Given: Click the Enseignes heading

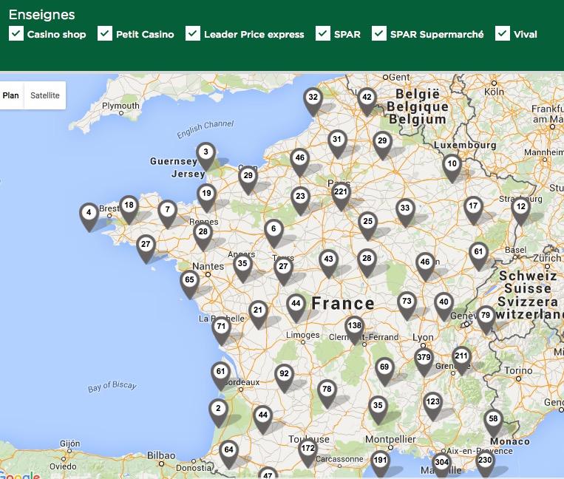Looking at the screenshot, I should click(41, 15).
